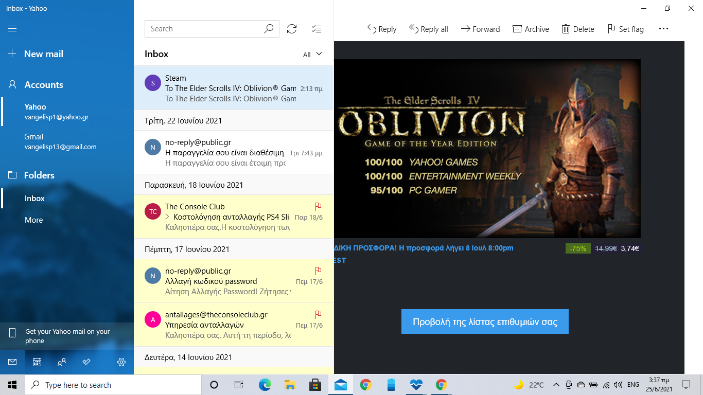The height and width of the screenshot is (395, 703).
Task: Select the Δευτέρα, 14 Ιουνίου 2021 date header
Action: [x=234, y=357]
